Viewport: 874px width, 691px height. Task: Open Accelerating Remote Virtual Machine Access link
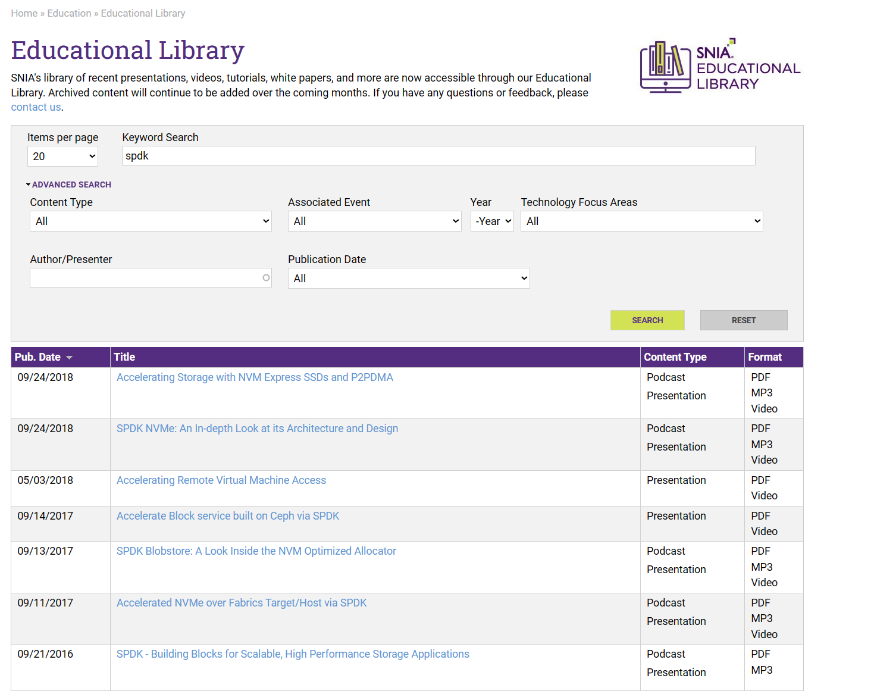[x=221, y=480]
